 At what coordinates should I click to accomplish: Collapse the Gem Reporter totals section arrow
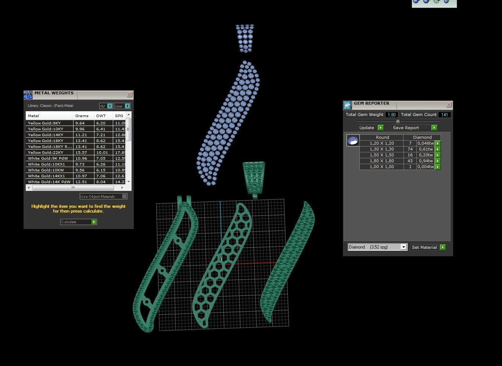point(398,121)
